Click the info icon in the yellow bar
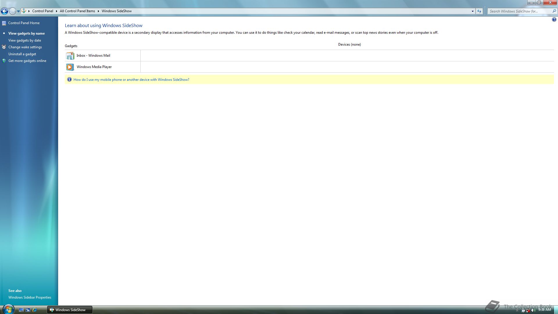The width and height of the screenshot is (558, 314). (x=69, y=80)
